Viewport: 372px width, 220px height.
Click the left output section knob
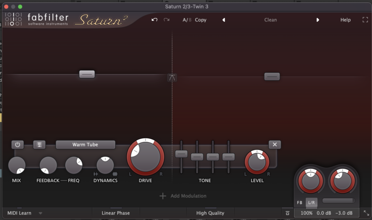point(310,181)
